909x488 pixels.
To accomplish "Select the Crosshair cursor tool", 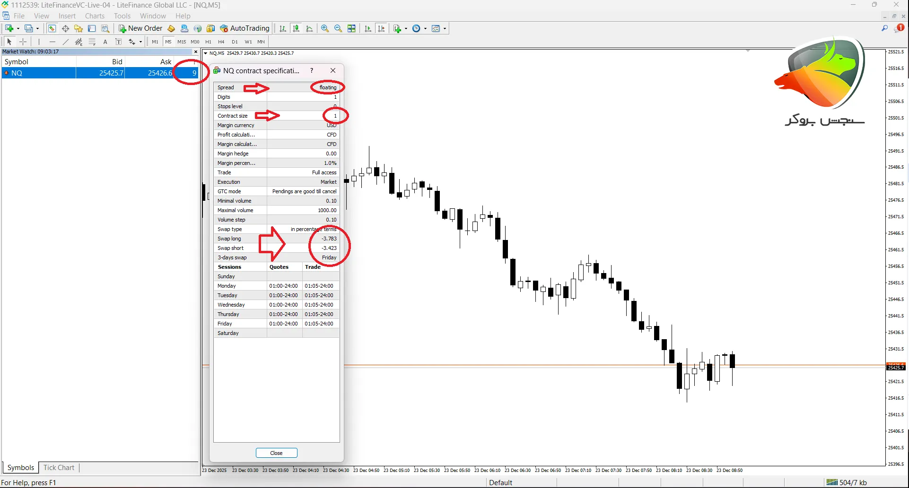I will point(23,42).
